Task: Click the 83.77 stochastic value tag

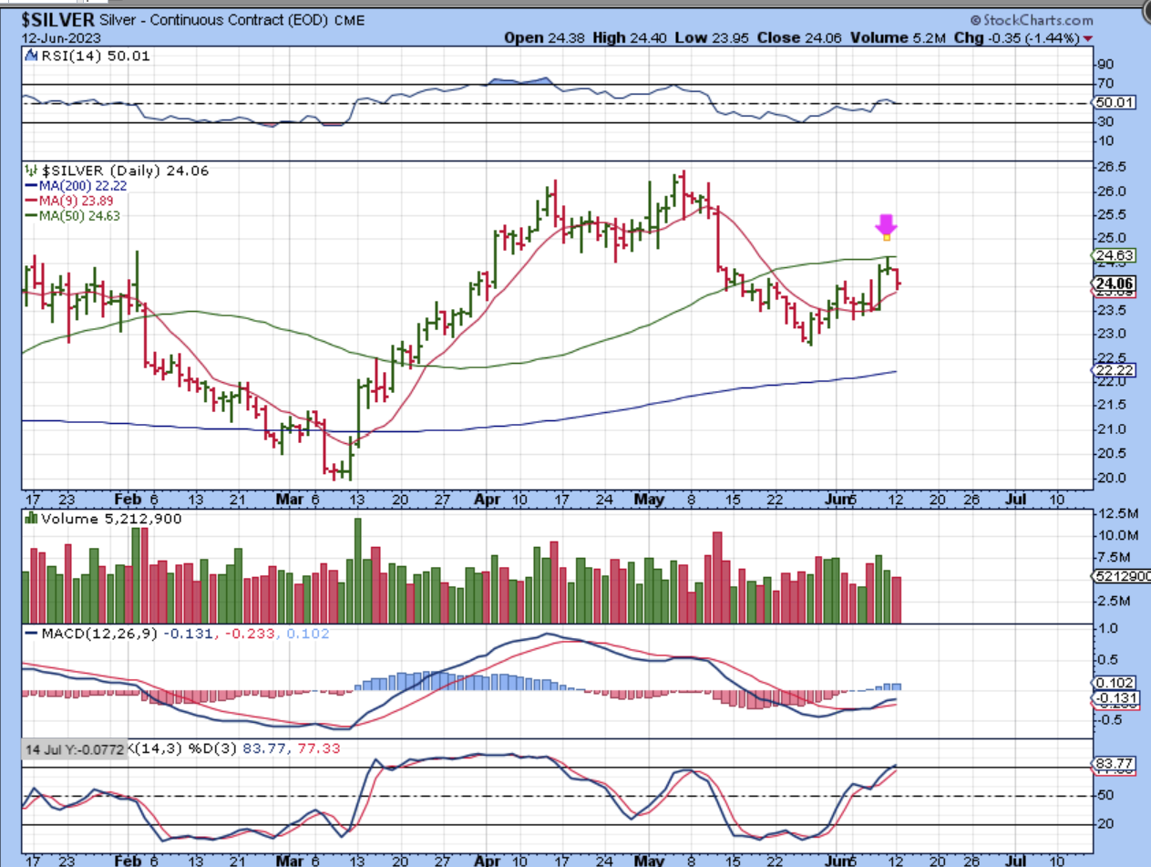Action: click(x=1115, y=763)
